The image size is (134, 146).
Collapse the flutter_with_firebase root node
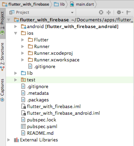9,20
